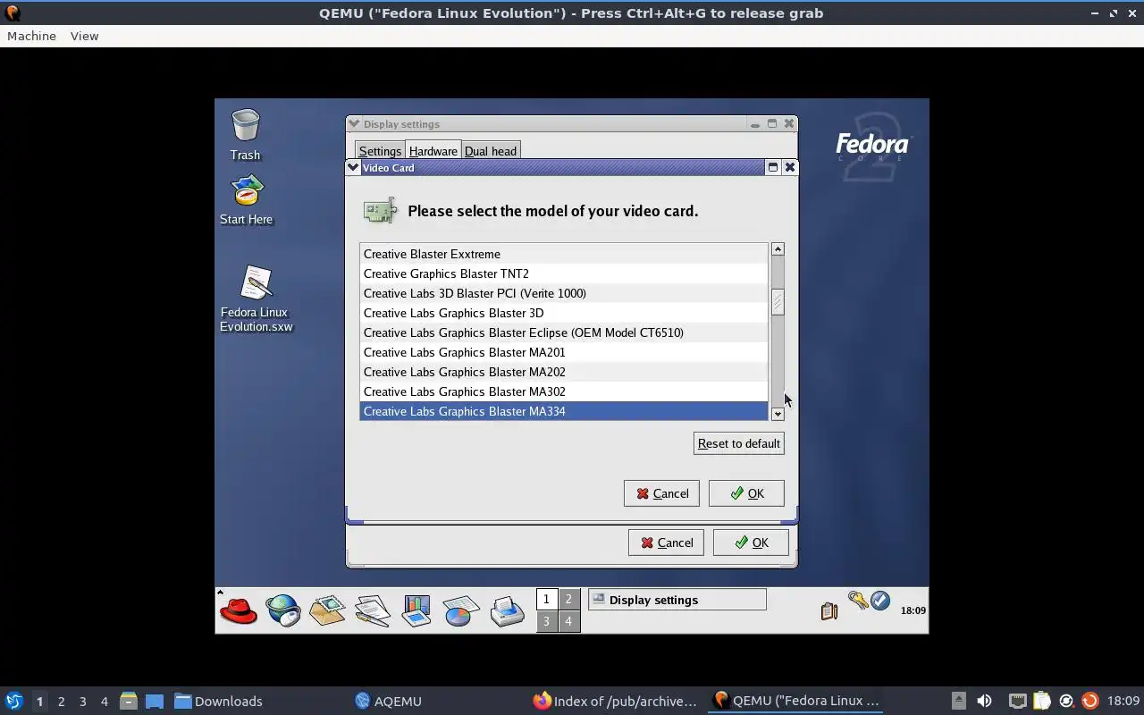1144x715 pixels.
Task: Click the host network monitor tray icon
Action: [x=1017, y=701]
